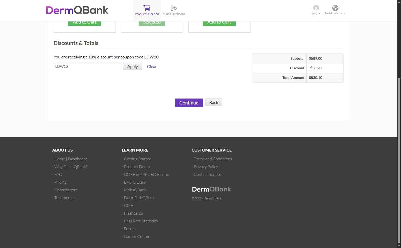Click the Notifications globe icon
Image resolution: width=401 pixels, height=248 pixels.
[x=335, y=8]
